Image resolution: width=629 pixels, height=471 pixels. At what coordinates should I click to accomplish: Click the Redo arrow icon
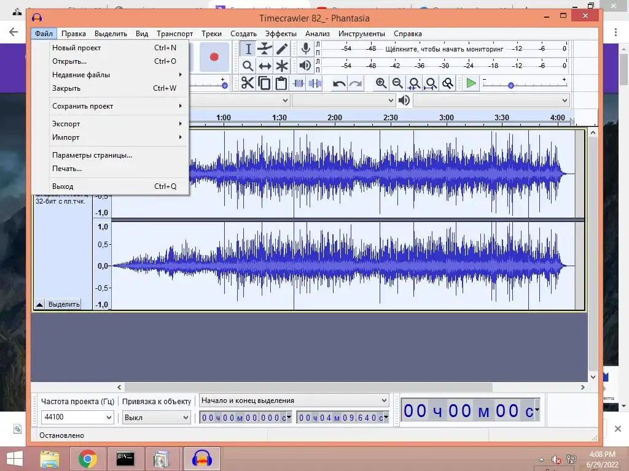coord(356,83)
